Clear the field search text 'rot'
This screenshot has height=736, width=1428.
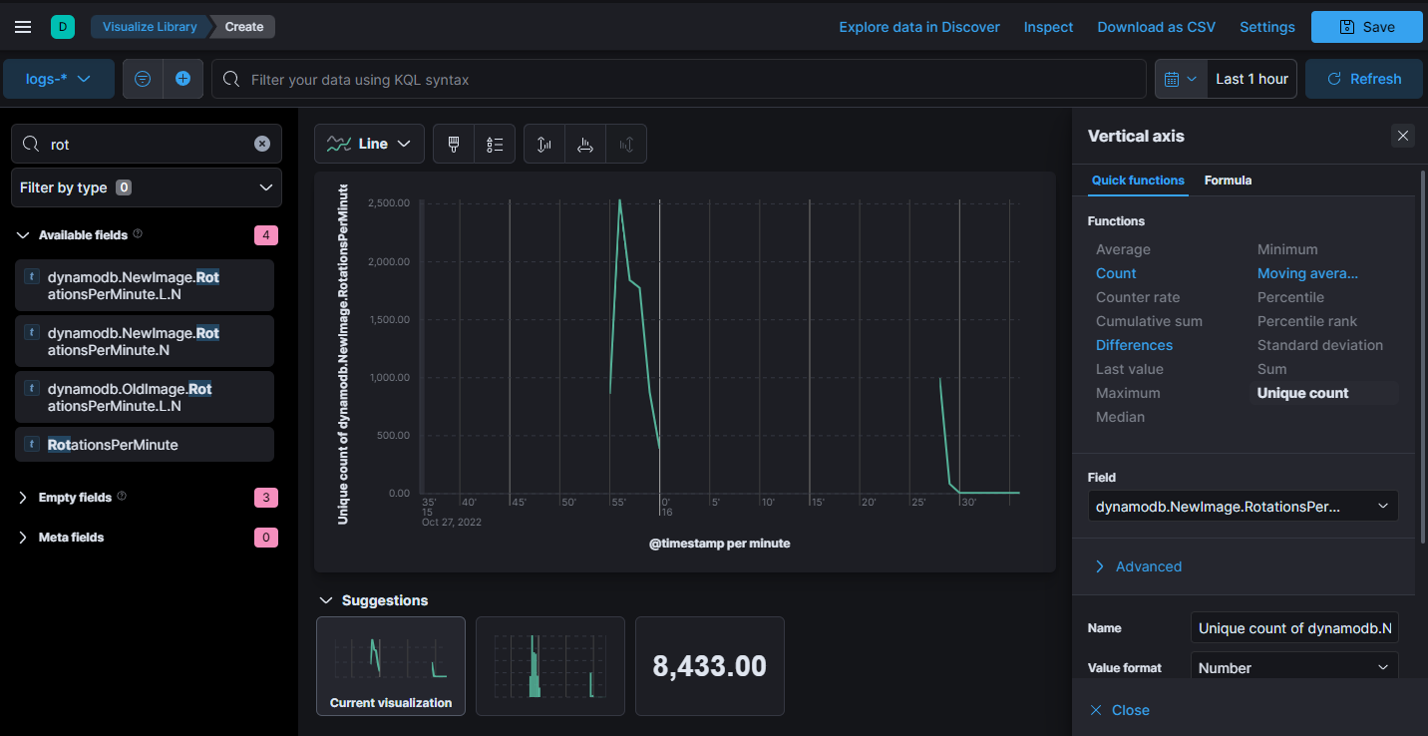(x=262, y=144)
